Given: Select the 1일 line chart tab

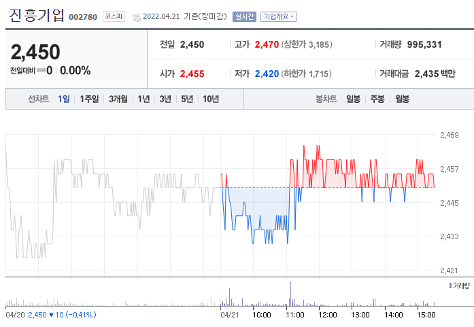Looking at the screenshot, I should [64, 99].
